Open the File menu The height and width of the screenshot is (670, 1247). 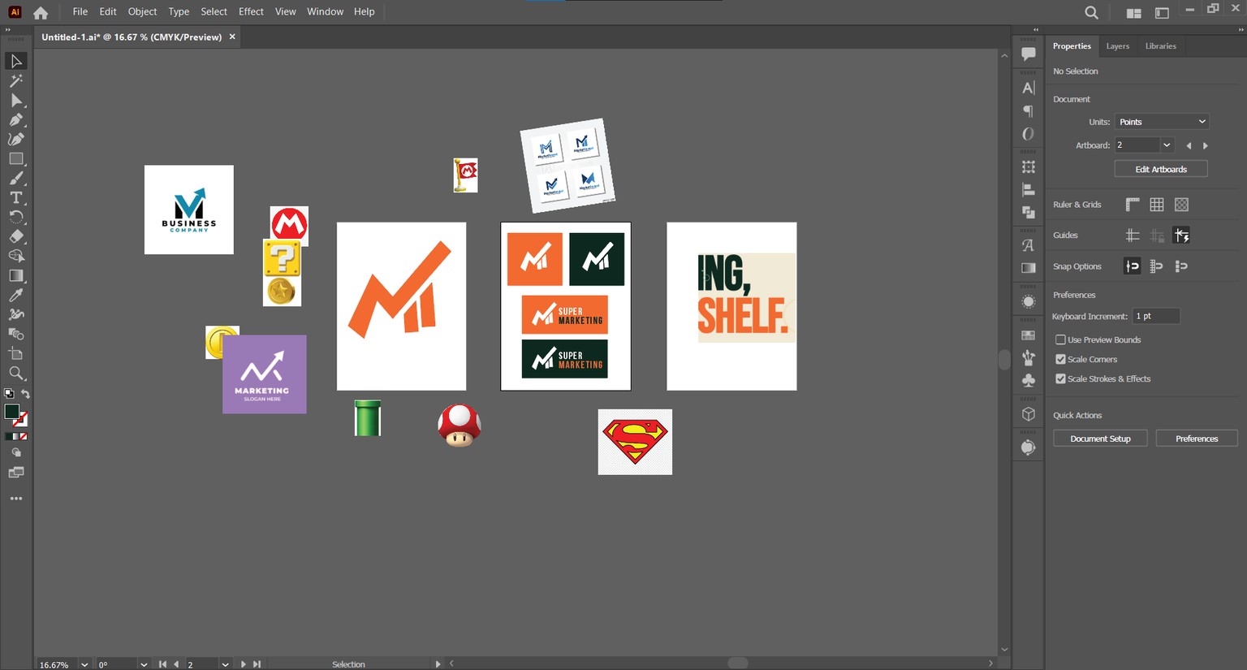tap(80, 11)
